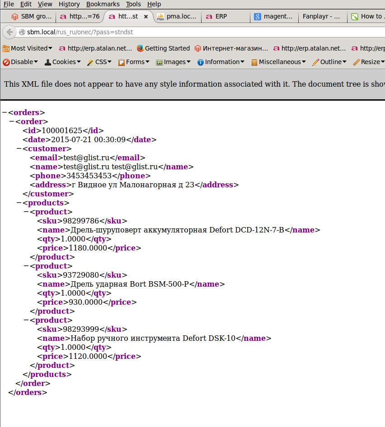Click the Google icon on the magent... tab
Image resolution: width=385 pixels, height=427 pixels.
(258, 17)
